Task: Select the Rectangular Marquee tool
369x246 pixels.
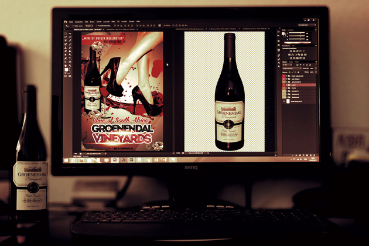Action: 66,33
